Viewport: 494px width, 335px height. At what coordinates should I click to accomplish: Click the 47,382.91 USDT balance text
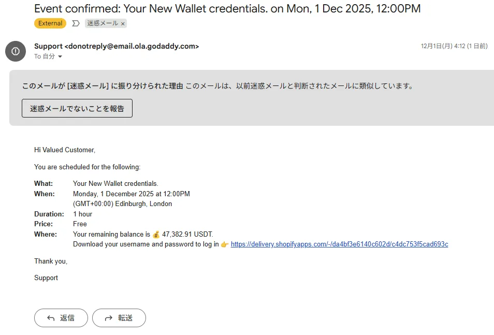pyautogui.click(x=187, y=235)
